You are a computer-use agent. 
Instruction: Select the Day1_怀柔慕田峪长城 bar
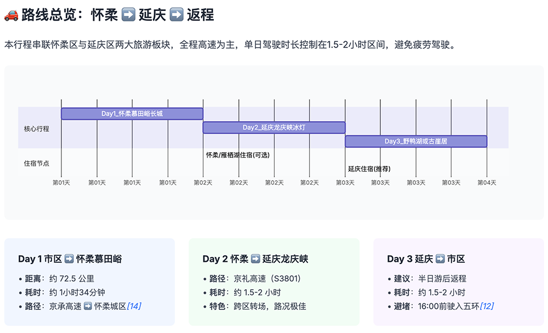pos(132,113)
